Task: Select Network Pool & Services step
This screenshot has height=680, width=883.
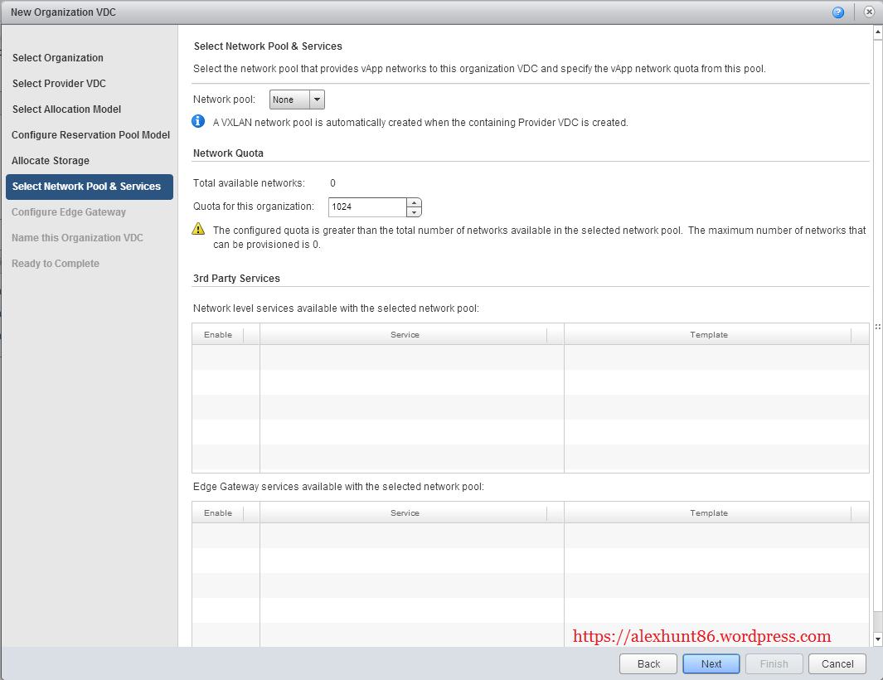Action: tap(87, 187)
